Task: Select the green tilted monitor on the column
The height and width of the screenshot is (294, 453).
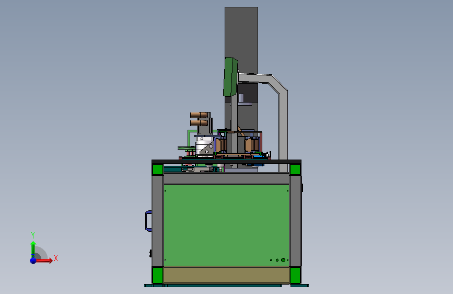Action: [230, 77]
